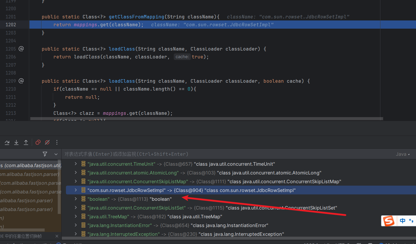Viewport: 416px width, 244px height.
Task: Click the Sogou input method S icon
Action: pyautogui.click(x=389, y=221)
